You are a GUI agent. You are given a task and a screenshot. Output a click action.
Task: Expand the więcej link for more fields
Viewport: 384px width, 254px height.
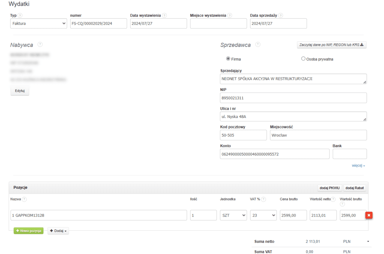[x=358, y=165]
